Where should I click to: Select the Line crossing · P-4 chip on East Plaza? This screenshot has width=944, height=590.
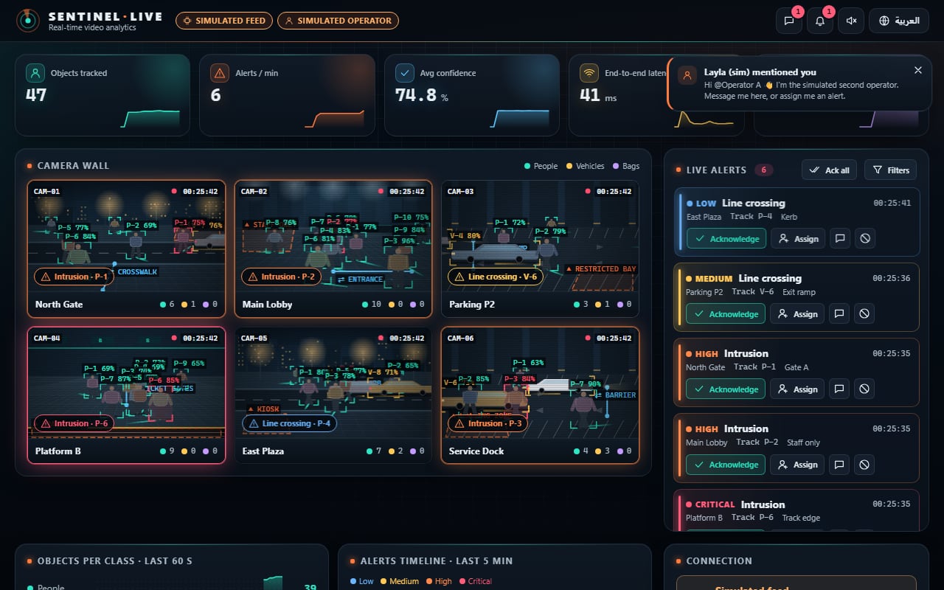pyautogui.click(x=289, y=423)
